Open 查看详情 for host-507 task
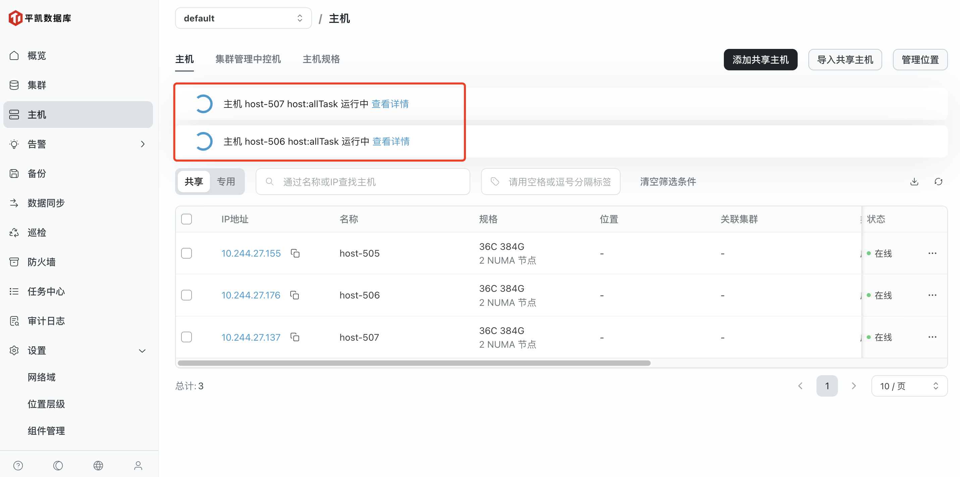The image size is (960, 477). point(390,104)
